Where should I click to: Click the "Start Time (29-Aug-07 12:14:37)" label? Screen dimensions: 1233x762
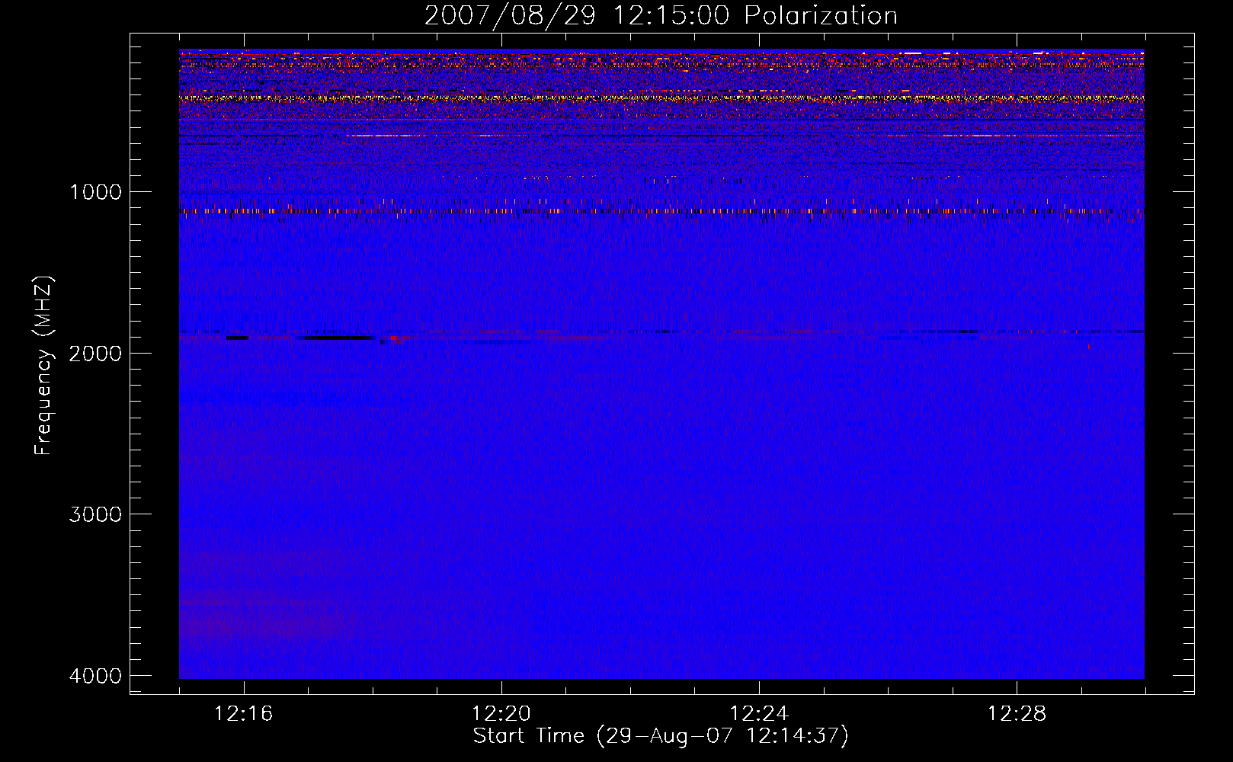click(661, 736)
